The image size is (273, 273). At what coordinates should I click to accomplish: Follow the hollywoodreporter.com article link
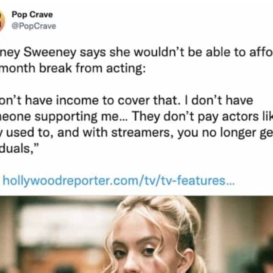(x=119, y=181)
